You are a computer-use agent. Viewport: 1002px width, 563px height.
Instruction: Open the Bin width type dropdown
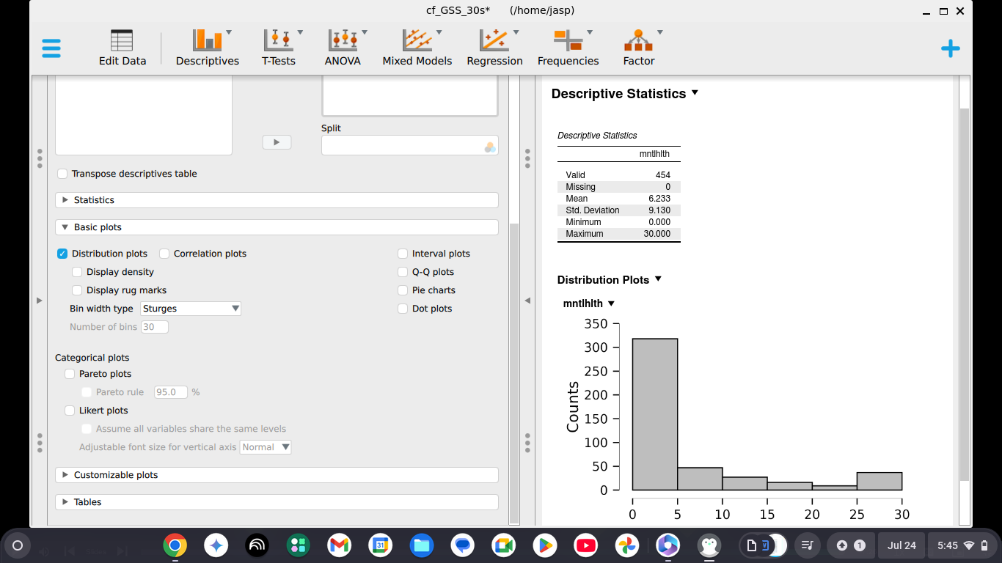point(191,309)
